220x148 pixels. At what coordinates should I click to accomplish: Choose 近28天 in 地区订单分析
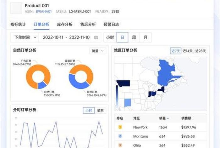coord(201,51)
